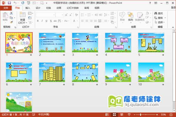Click the Chinese (China) language indicator
Screen dimensions: 176x117
tap(44, 114)
